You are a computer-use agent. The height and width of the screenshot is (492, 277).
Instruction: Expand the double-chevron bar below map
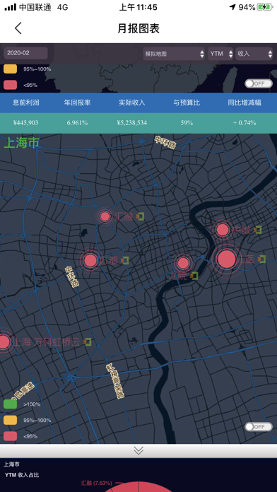pyautogui.click(x=138, y=450)
